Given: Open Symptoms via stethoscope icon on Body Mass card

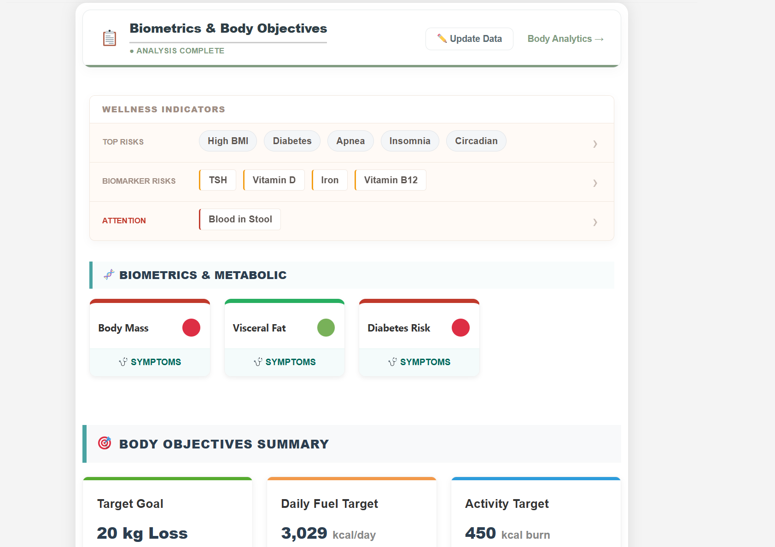Looking at the screenshot, I should (123, 362).
